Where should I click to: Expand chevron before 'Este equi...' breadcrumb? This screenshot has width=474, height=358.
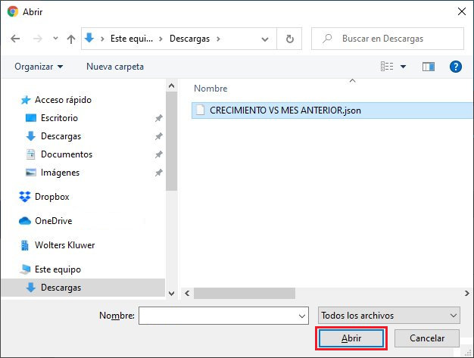pos(102,39)
